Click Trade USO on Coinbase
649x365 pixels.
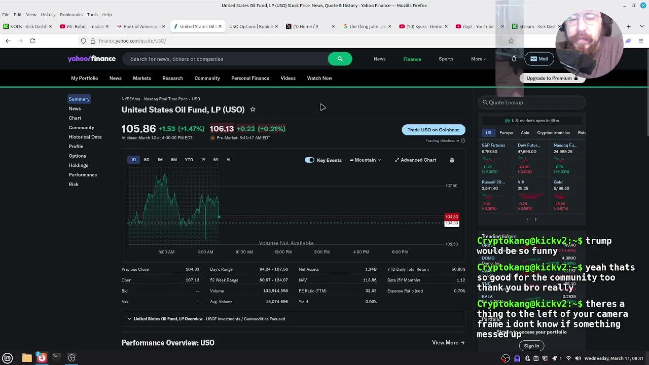pyautogui.click(x=433, y=130)
